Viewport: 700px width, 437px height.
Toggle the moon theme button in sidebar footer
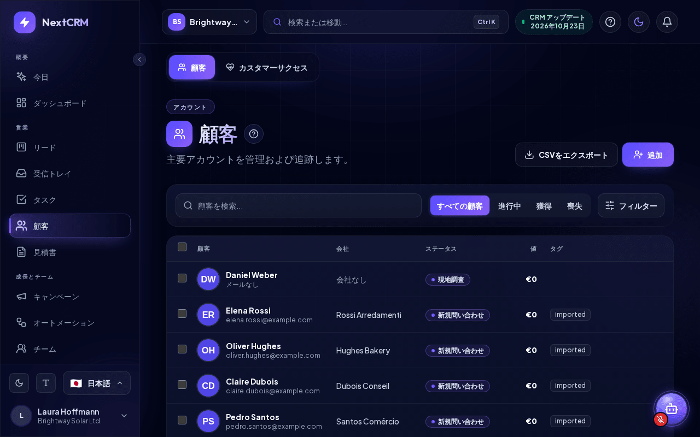(x=19, y=383)
